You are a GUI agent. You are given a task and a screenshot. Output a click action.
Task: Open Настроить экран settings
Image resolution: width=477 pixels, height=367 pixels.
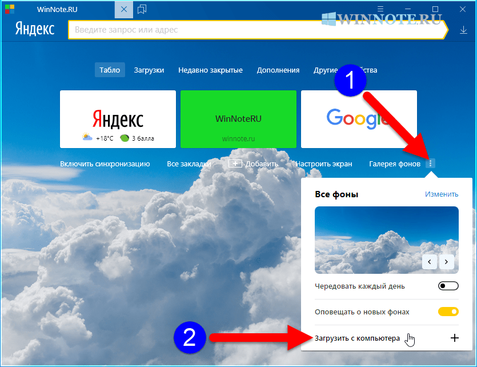pyautogui.click(x=324, y=164)
